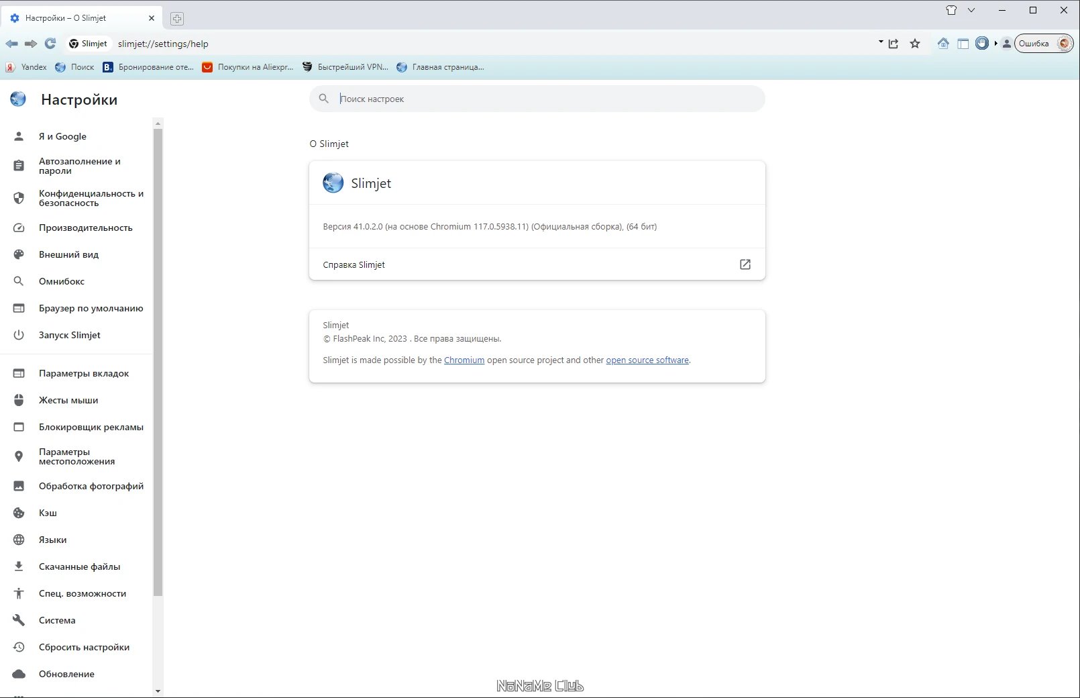Click the sidebar vertical scrollbar
1080x698 pixels.
(158, 362)
